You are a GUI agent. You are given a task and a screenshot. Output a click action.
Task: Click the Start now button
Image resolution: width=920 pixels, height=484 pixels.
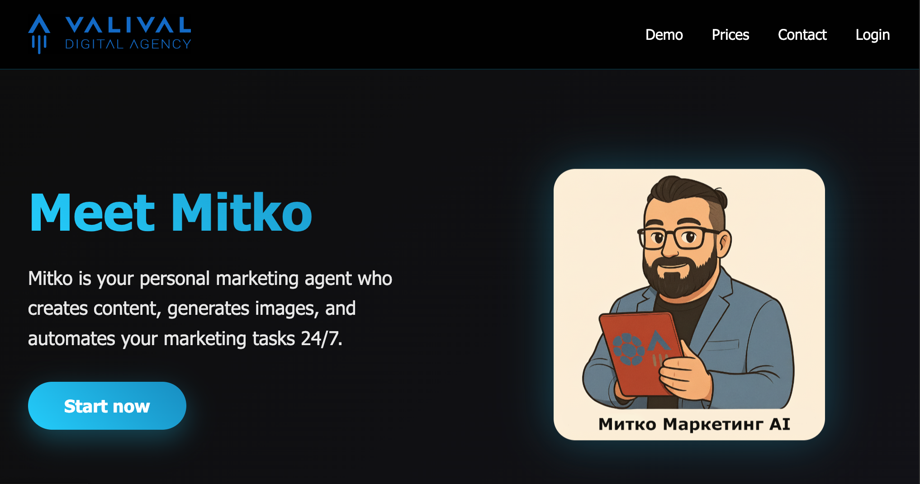click(107, 406)
